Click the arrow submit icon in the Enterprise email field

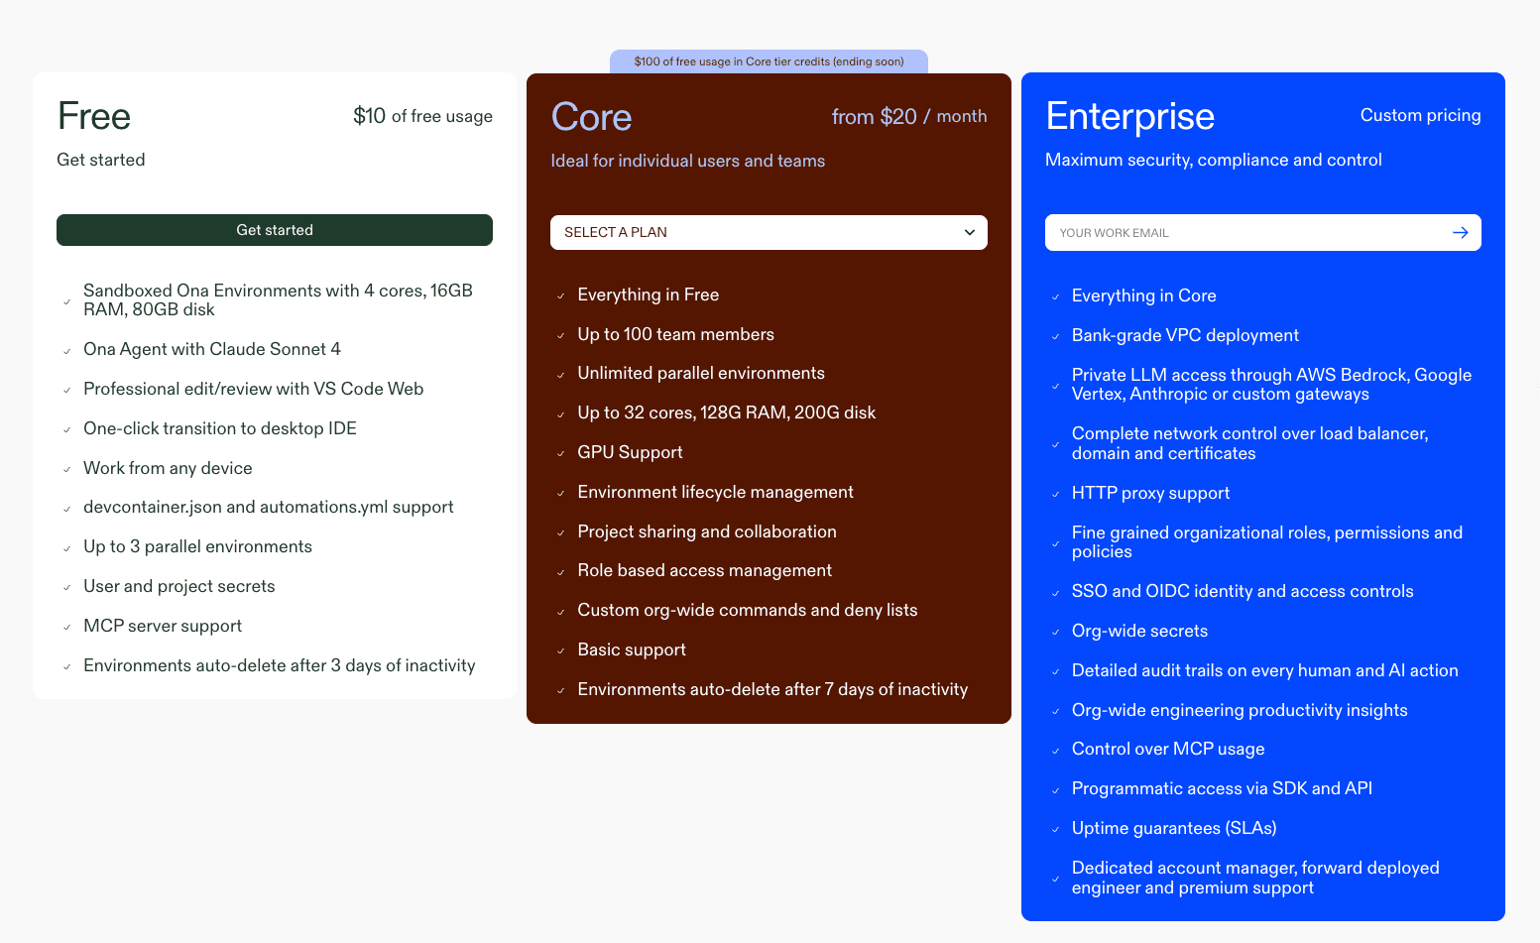pyautogui.click(x=1460, y=233)
